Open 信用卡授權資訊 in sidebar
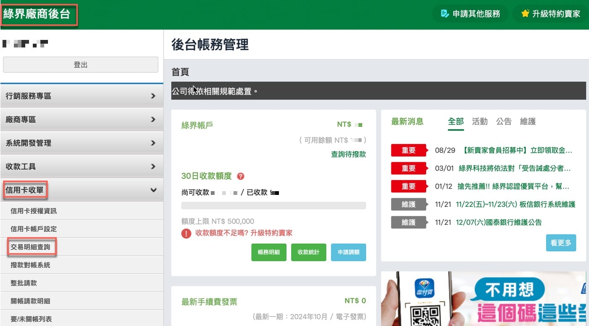 82,211
